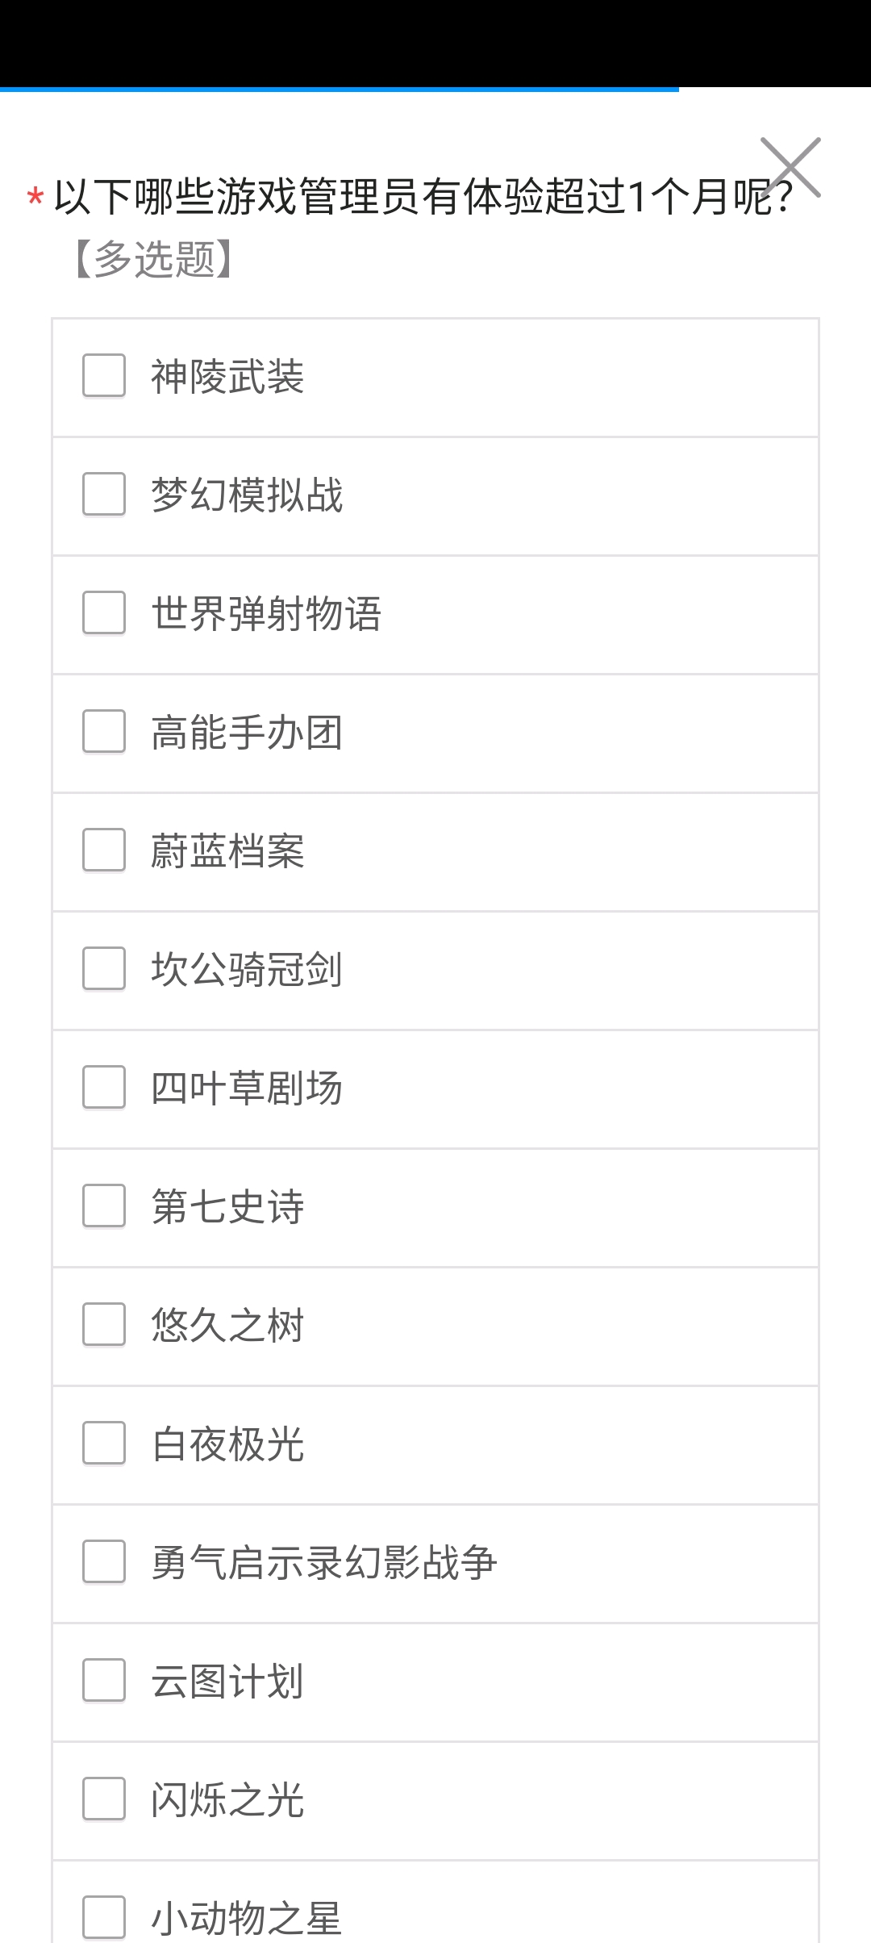Tick the 梦幻模拟战 option box
This screenshot has width=871, height=1943.
(104, 494)
